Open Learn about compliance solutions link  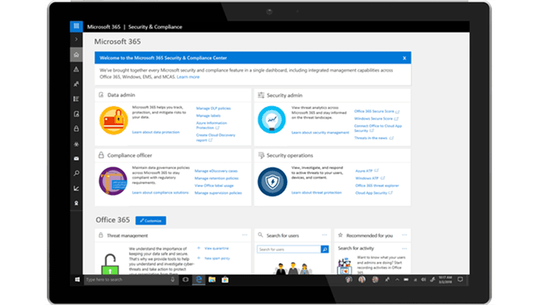tap(160, 193)
